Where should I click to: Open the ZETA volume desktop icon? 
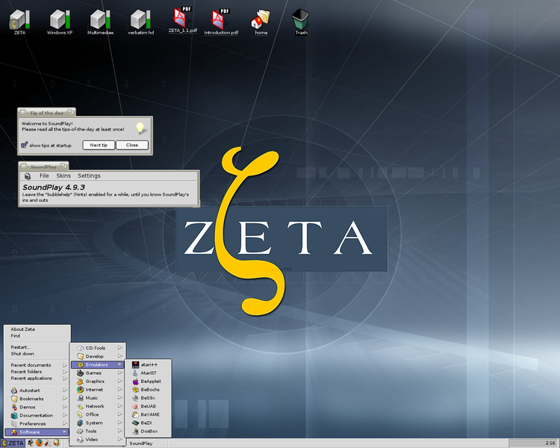click(x=19, y=22)
